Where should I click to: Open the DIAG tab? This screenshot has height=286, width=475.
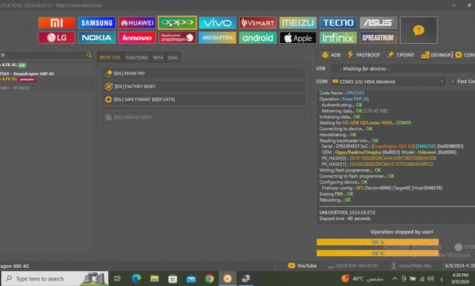(x=173, y=58)
